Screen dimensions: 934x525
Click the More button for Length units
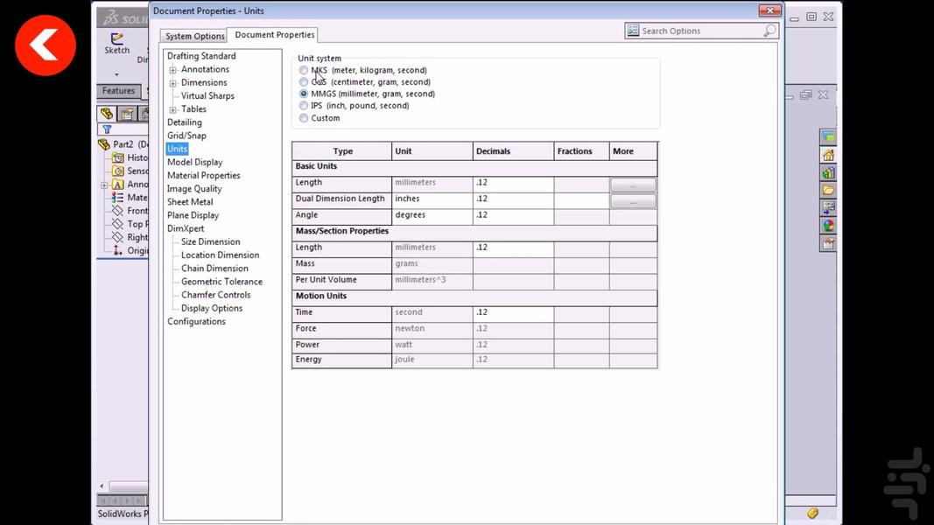(x=633, y=184)
